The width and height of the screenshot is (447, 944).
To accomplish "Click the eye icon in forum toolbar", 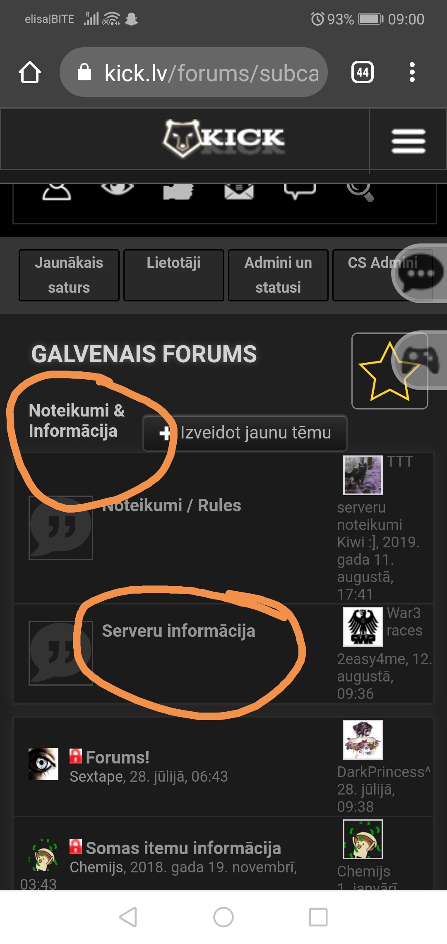I will tap(118, 189).
